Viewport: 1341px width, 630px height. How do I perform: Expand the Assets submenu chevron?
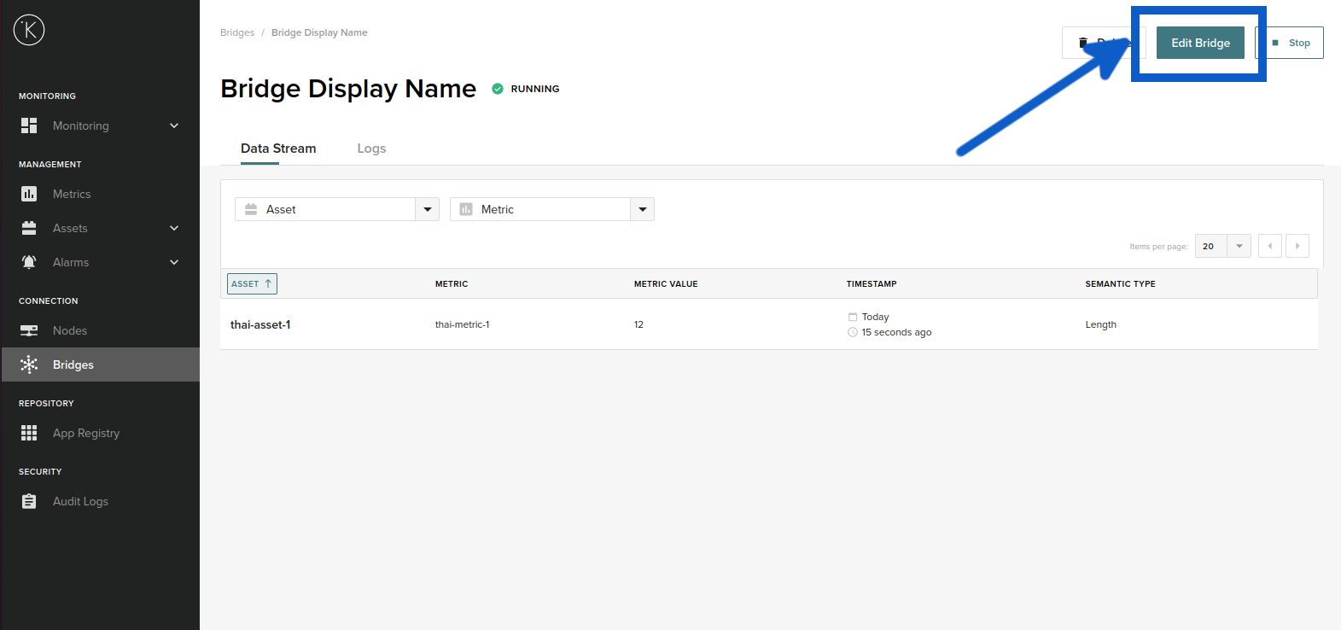click(174, 228)
